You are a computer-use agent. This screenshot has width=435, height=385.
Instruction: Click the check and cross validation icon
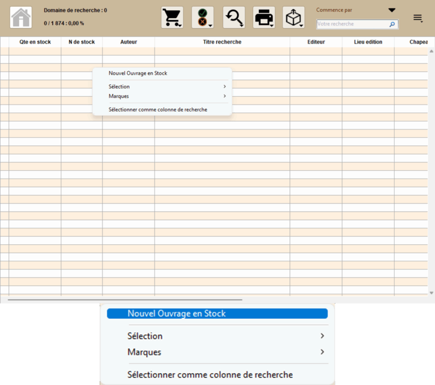pos(203,18)
